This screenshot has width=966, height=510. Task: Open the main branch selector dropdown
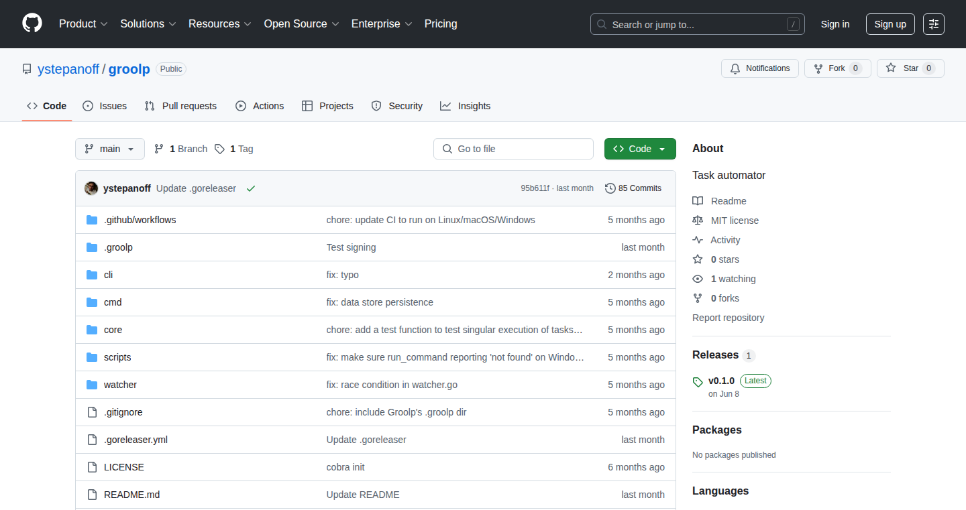point(110,149)
